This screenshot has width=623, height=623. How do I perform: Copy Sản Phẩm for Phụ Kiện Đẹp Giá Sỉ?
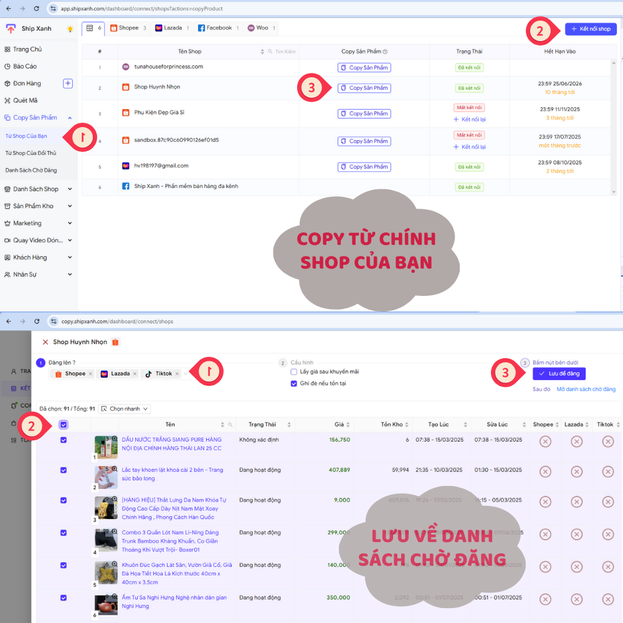(364, 113)
